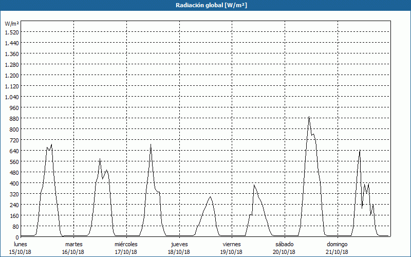
Task: Select the 0 y-axis value
Action: (x=17, y=237)
